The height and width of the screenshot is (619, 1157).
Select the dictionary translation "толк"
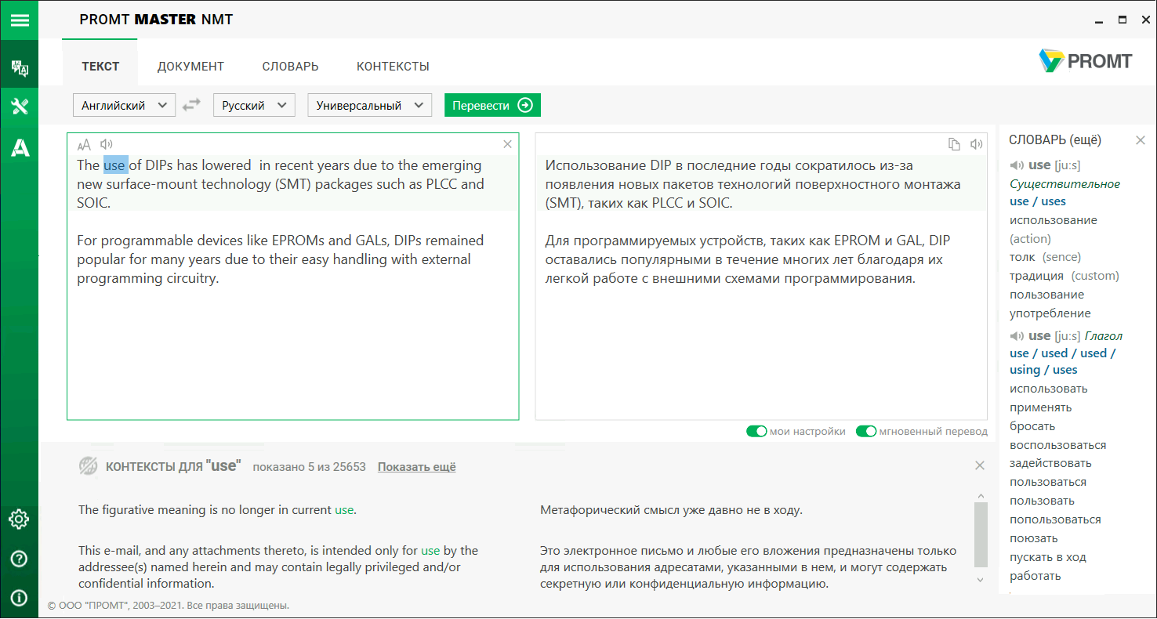1022,257
